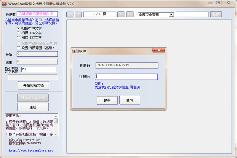Confirm registration with 确定 button
The height and width of the screenshot is (158, 237).
point(107,100)
